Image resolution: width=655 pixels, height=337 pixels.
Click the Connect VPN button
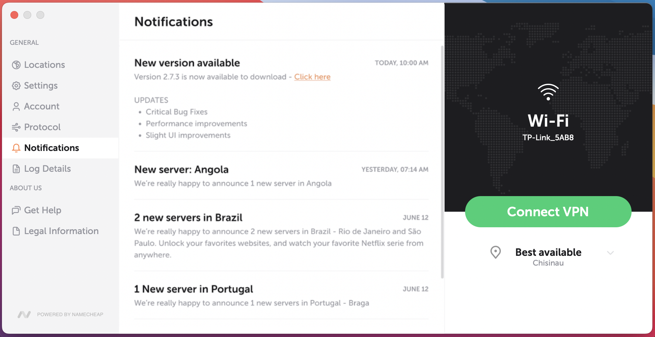[x=548, y=212]
